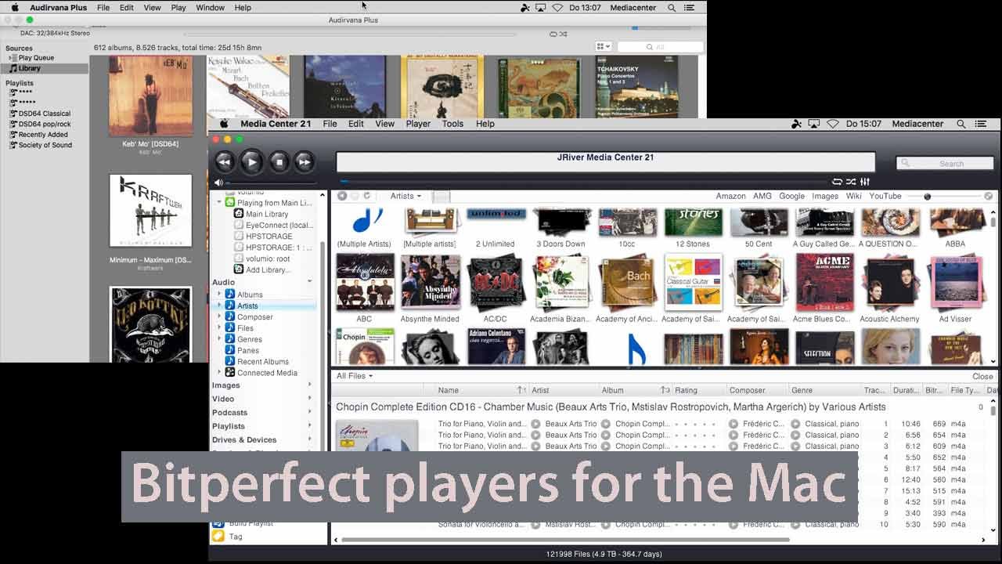Click the JRiver Search field
The height and width of the screenshot is (564, 1002).
click(946, 163)
